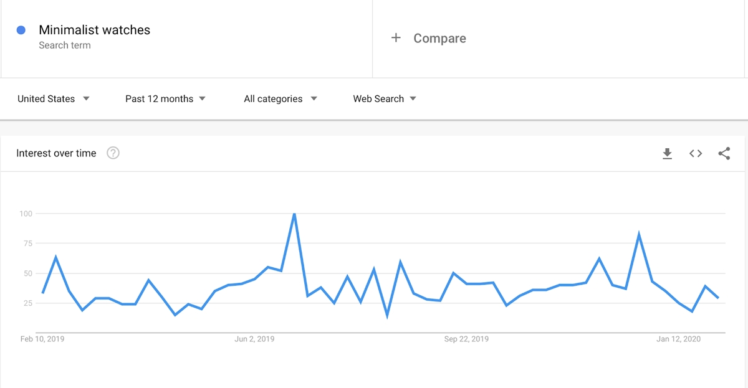748x388 pixels.
Task: Open the All categories dropdown
Action: tap(280, 99)
